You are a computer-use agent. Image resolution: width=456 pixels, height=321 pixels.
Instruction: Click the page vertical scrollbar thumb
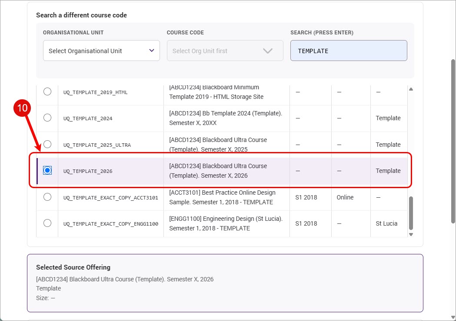453,141
